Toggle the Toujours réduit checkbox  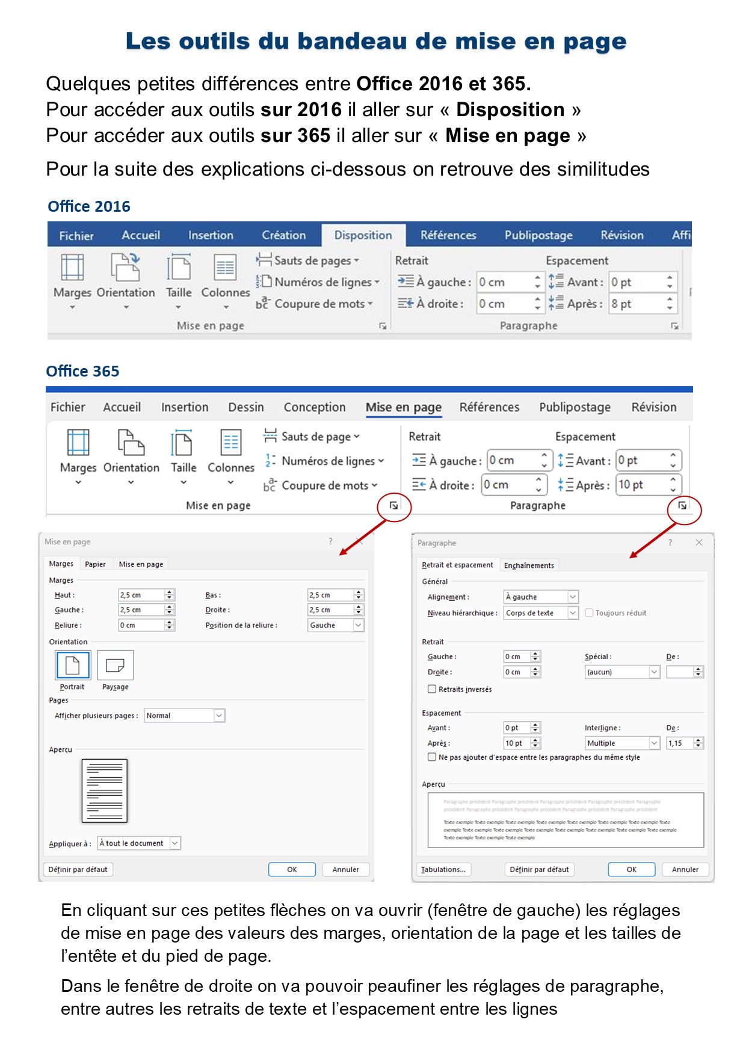(x=590, y=613)
